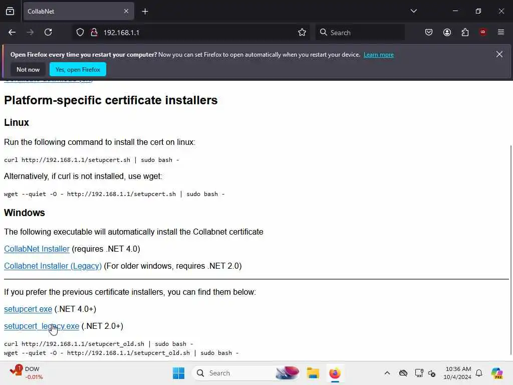Open the DOW stock widget
This screenshot has height=385, width=513.
tap(26, 373)
